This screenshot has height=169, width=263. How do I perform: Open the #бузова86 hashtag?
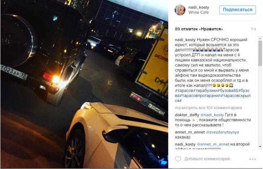[x=228, y=91]
